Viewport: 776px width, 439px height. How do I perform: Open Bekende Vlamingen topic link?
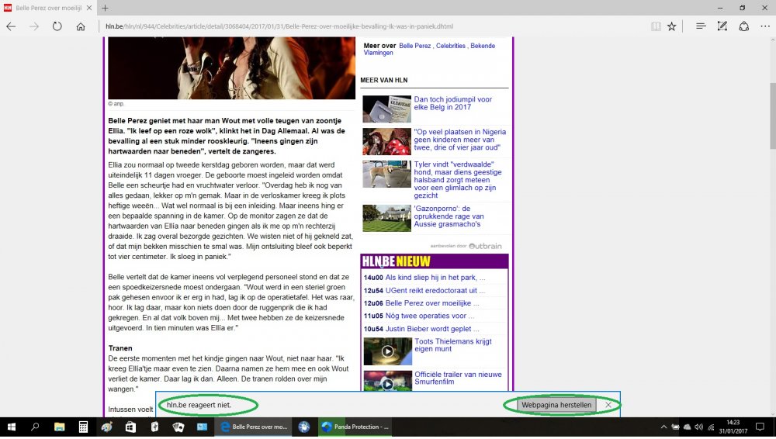point(429,50)
